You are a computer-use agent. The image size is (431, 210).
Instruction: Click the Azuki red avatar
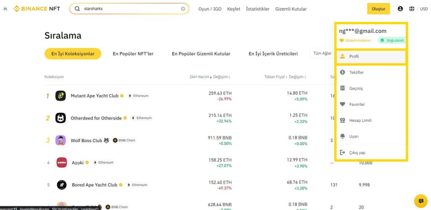pos(61,162)
